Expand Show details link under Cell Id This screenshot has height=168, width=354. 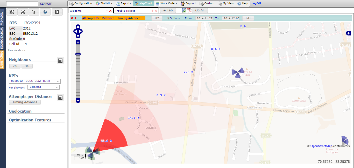(x=16, y=50)
